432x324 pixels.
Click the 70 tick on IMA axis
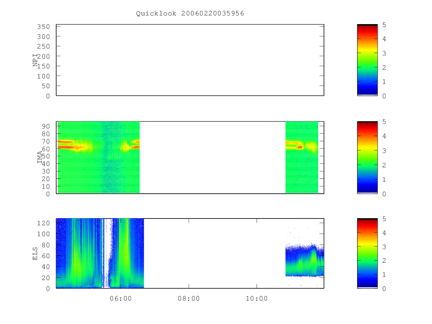click(x=46, y=141)
